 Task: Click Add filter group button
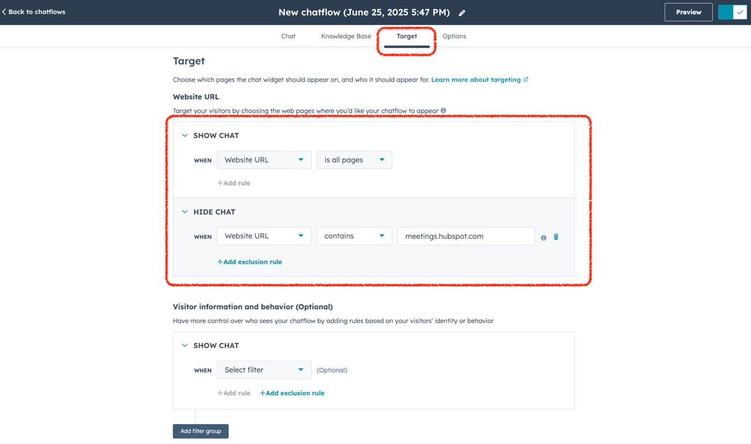200,431
